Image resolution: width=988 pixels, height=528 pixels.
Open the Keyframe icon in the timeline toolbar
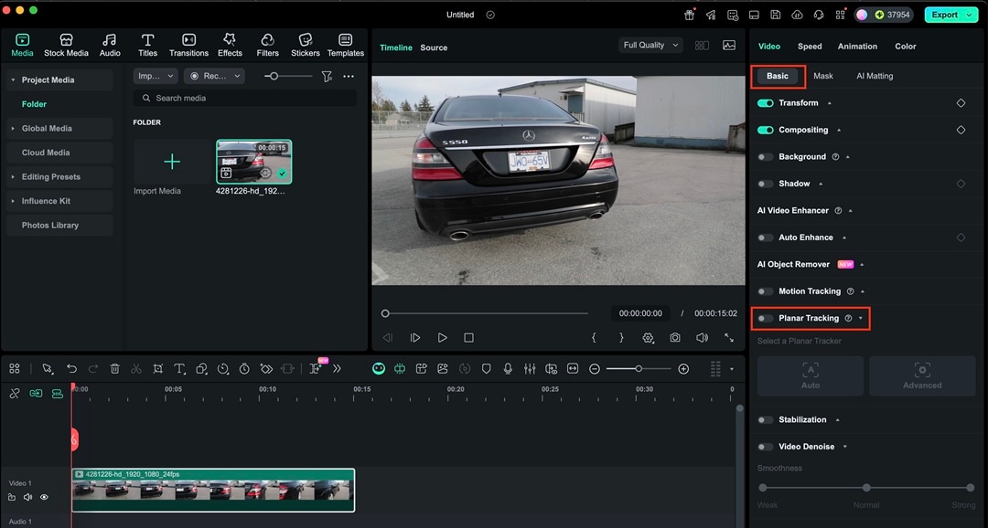coord(265,369)
